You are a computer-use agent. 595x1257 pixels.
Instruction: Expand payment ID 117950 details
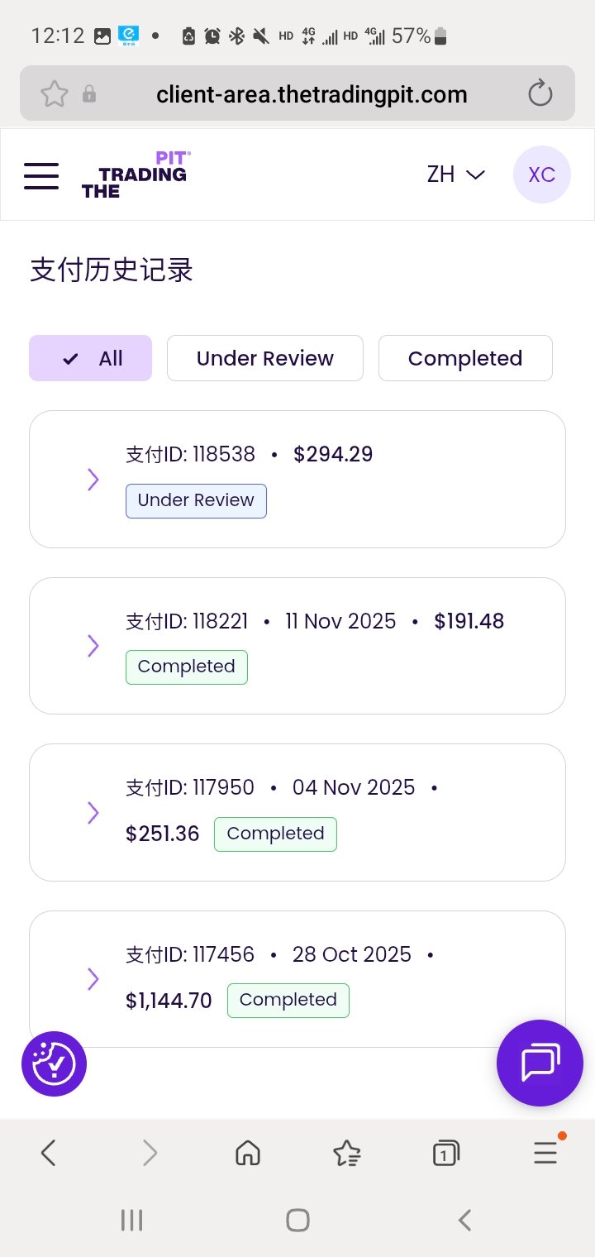(x=93, y=812)
